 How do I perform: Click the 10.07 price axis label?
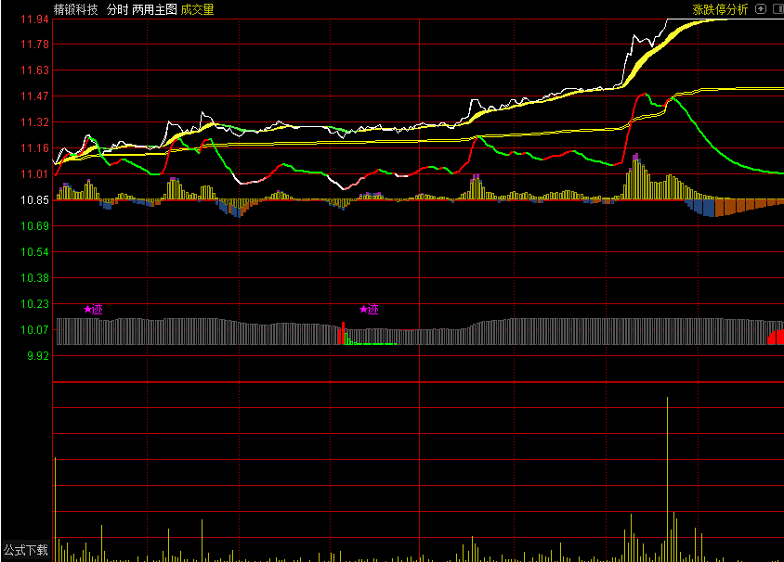(x=34, y=330)
